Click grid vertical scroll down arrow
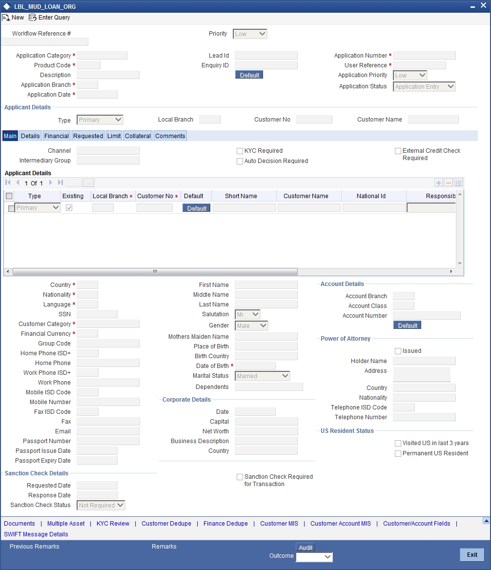 460,263
